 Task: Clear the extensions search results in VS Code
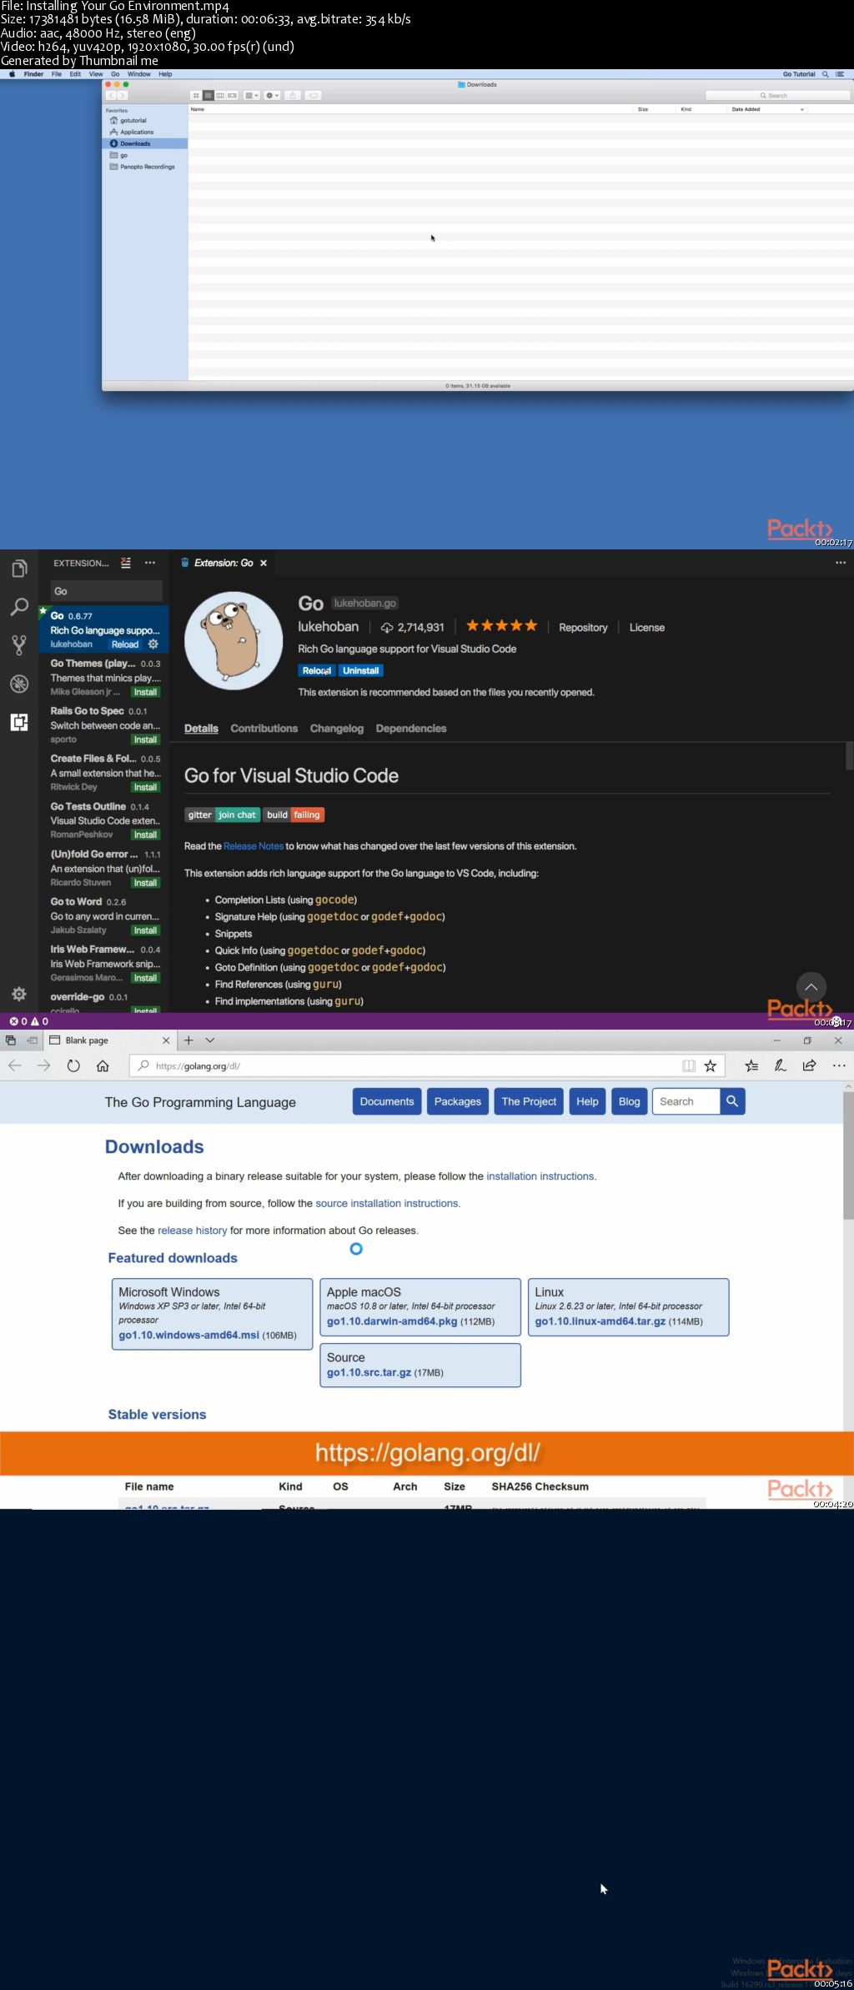click(x=126, y=563)
